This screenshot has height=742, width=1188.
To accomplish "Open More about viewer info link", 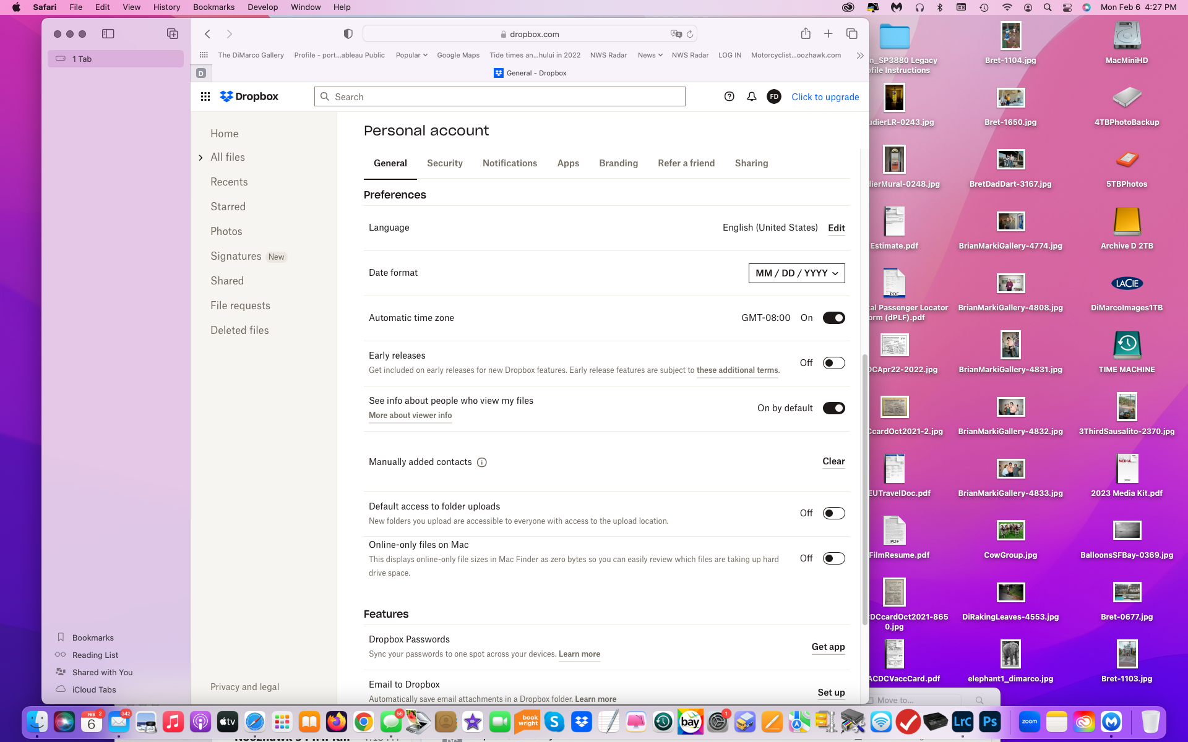I will click(410, 416).
